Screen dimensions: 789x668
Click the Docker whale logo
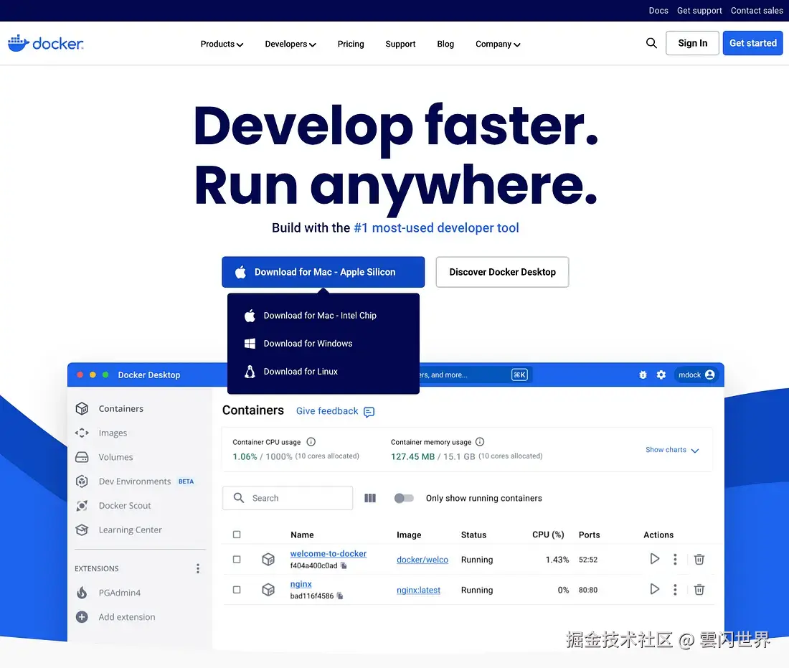pyautogui.click(x=46, y=43)
